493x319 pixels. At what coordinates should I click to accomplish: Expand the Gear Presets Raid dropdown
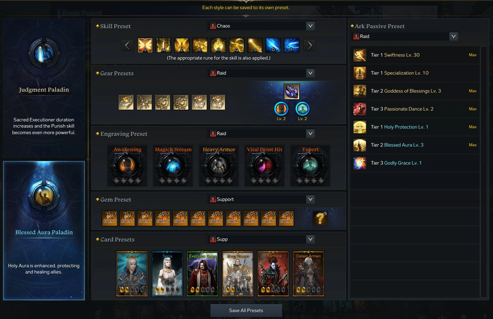pyautogui.click(x=261, y=73)
